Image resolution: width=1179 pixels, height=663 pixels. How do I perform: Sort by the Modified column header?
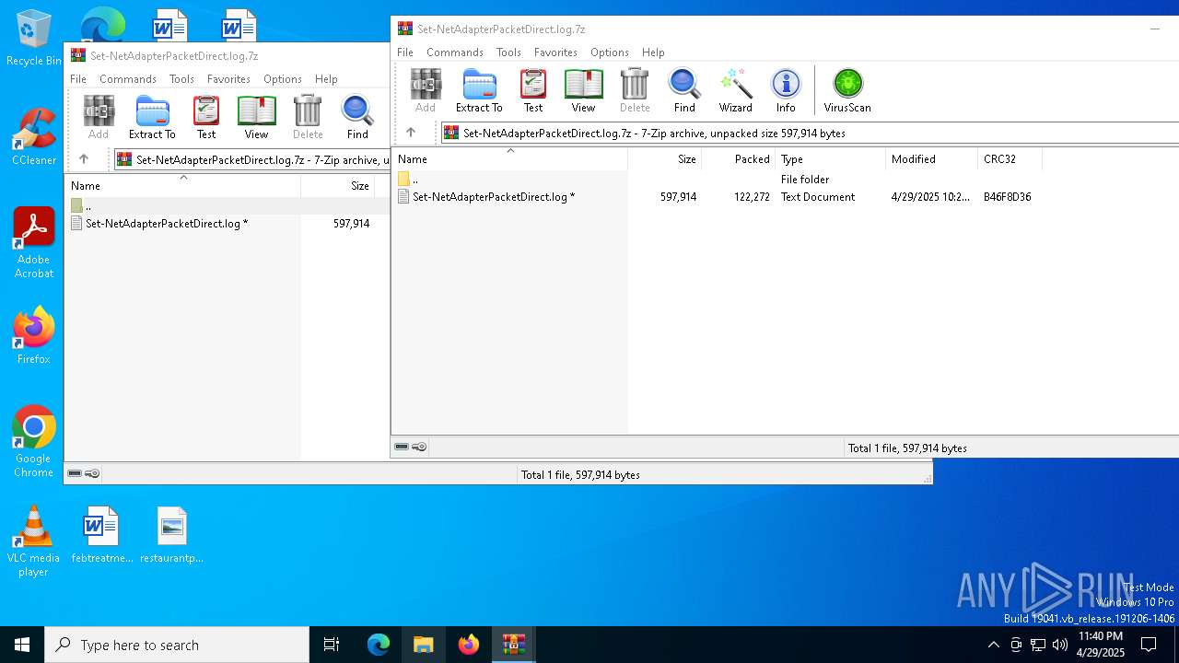(931, 159)
